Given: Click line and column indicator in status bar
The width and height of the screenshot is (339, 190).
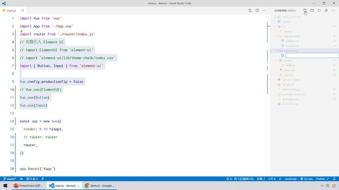Looking at the screenshot, I should point(240,179).
